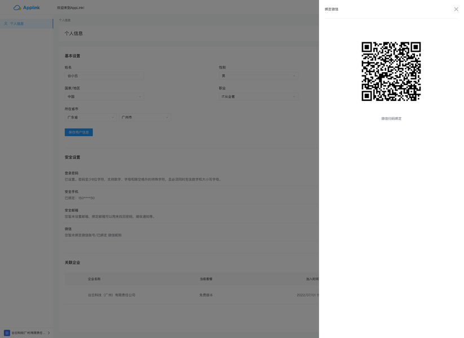Open the city dropdown showing 广州市
The image size is (464, 338).
coord(145,117)
